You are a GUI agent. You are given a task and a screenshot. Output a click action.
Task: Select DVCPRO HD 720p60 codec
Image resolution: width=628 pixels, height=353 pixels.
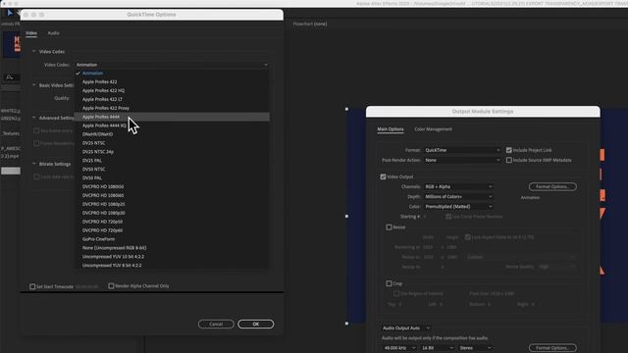coord(172,230)
